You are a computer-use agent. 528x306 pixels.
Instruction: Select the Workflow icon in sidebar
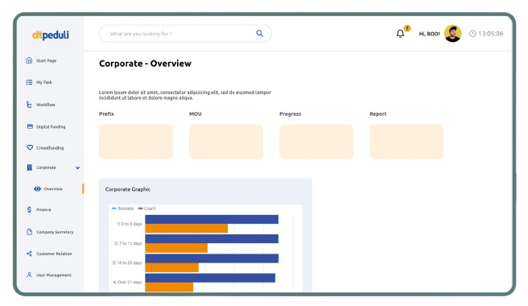[29, 105]
